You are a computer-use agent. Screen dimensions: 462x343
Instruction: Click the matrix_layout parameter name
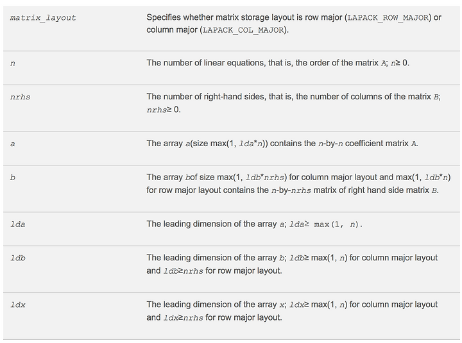(x=43, y=18)
